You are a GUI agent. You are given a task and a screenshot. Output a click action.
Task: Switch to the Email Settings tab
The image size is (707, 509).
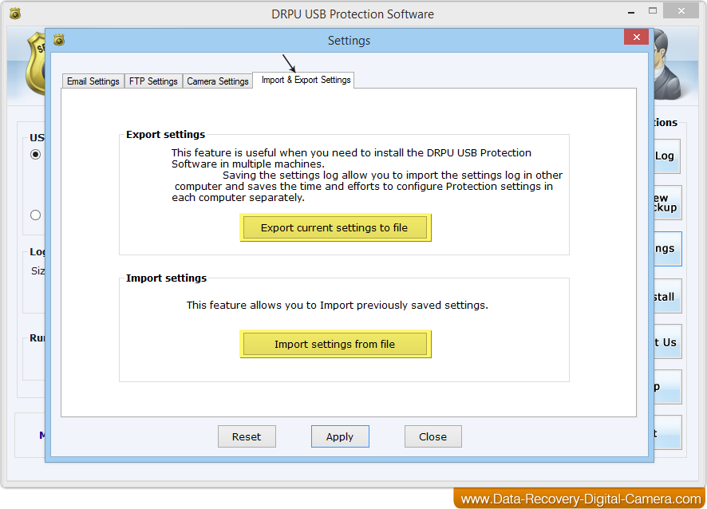93,81
